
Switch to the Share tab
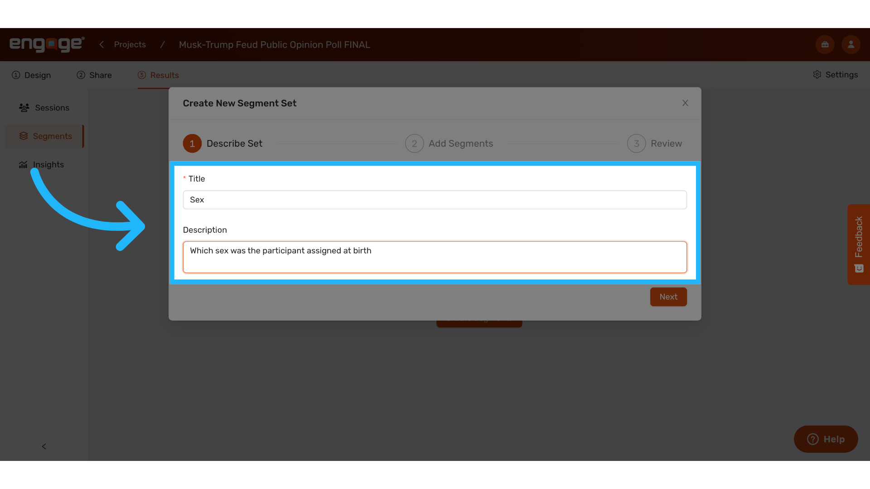click(x=94, y=75)
